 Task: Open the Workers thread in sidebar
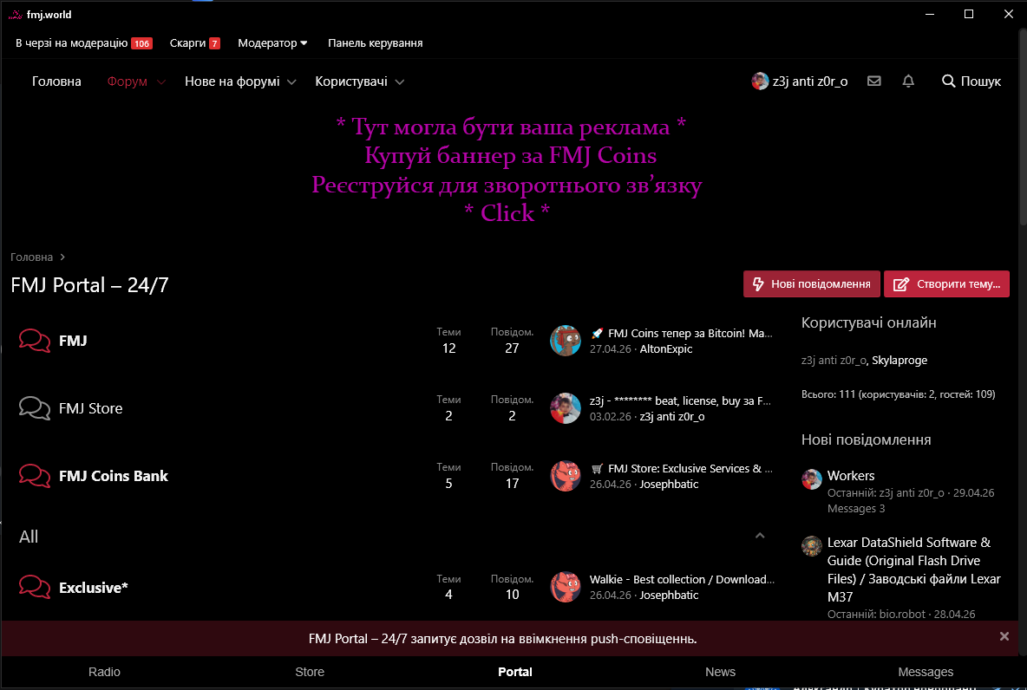click(851, 476)
